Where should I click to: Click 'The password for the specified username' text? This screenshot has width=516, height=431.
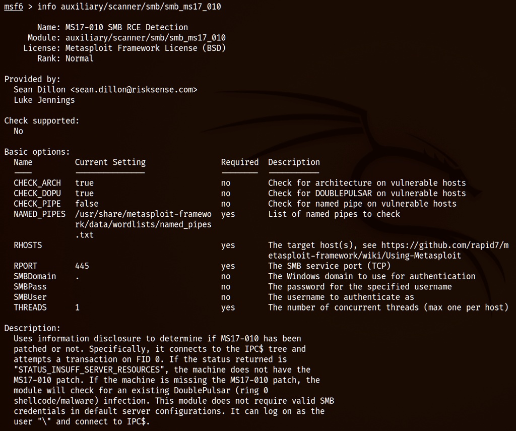360,287
